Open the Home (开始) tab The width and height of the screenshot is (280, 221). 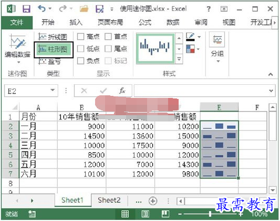[x=48, y=23]
